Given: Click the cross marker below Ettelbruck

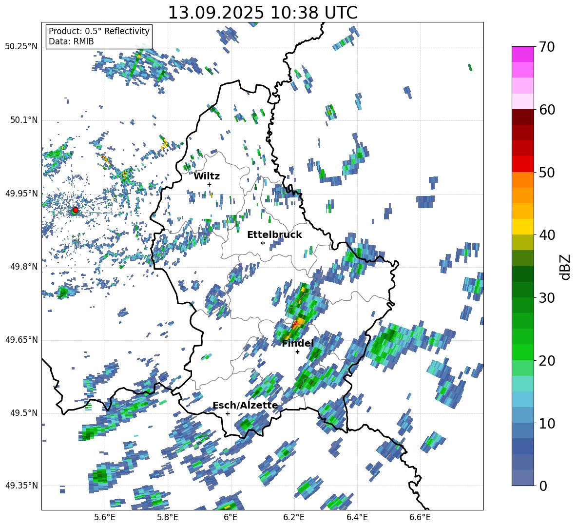Looking at the screenshot, I should click(x=263, y=243).
